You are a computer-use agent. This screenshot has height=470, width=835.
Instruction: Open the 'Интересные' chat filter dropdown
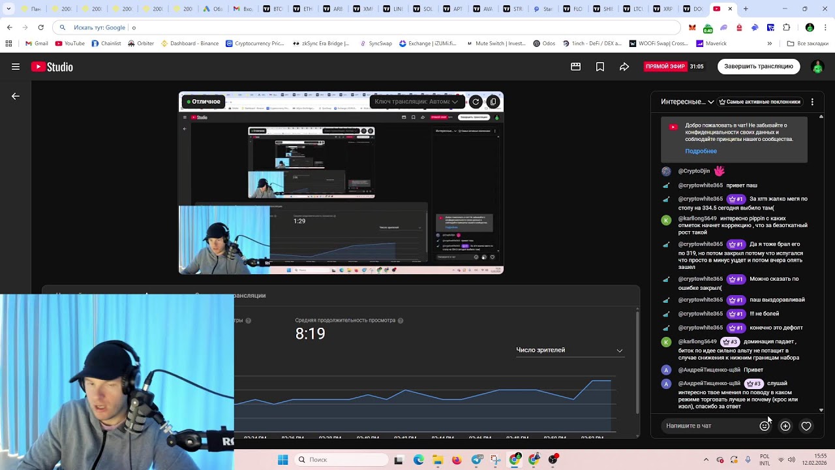point(688,102)
